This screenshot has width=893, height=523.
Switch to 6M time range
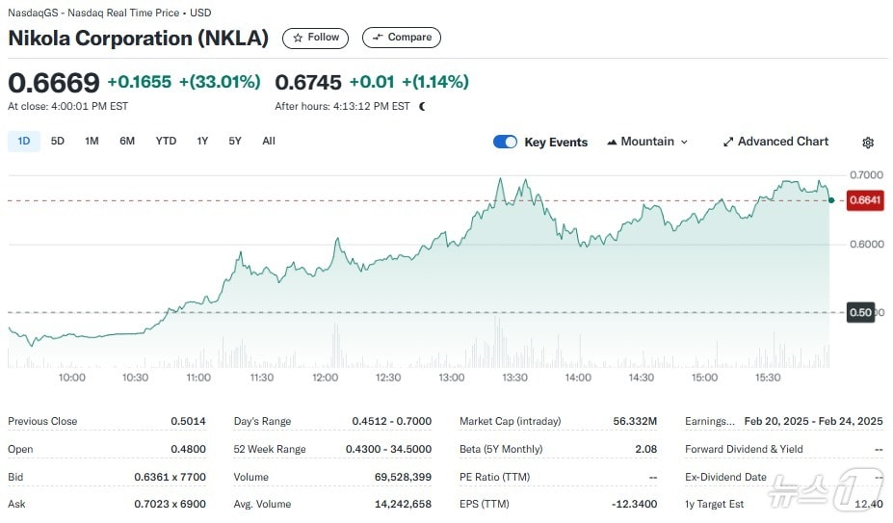tap(127, 142)
